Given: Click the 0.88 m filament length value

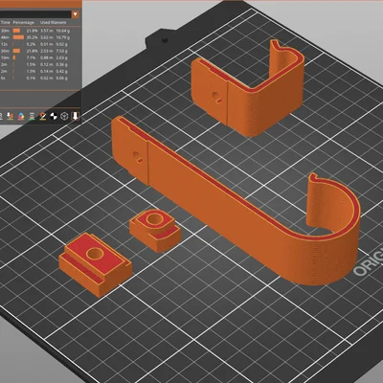Looking at the screenshot, I should pos(47,57).
